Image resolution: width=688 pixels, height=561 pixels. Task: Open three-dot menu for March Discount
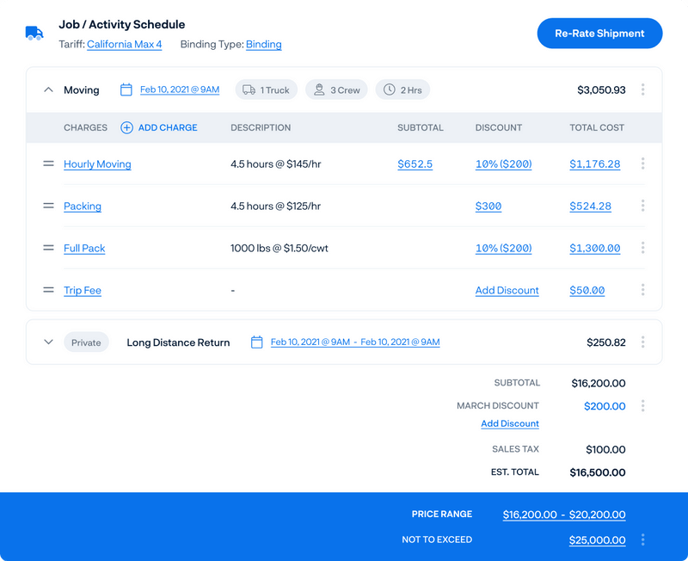tap(642, 405)
